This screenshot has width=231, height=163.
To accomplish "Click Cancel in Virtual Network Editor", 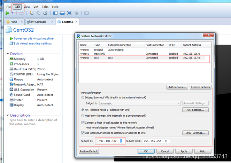I will [165, 151].
